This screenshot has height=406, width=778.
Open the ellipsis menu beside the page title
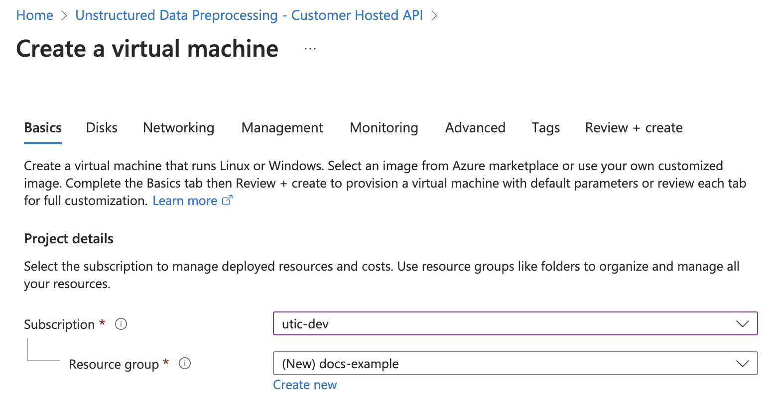tap(310, 49)
